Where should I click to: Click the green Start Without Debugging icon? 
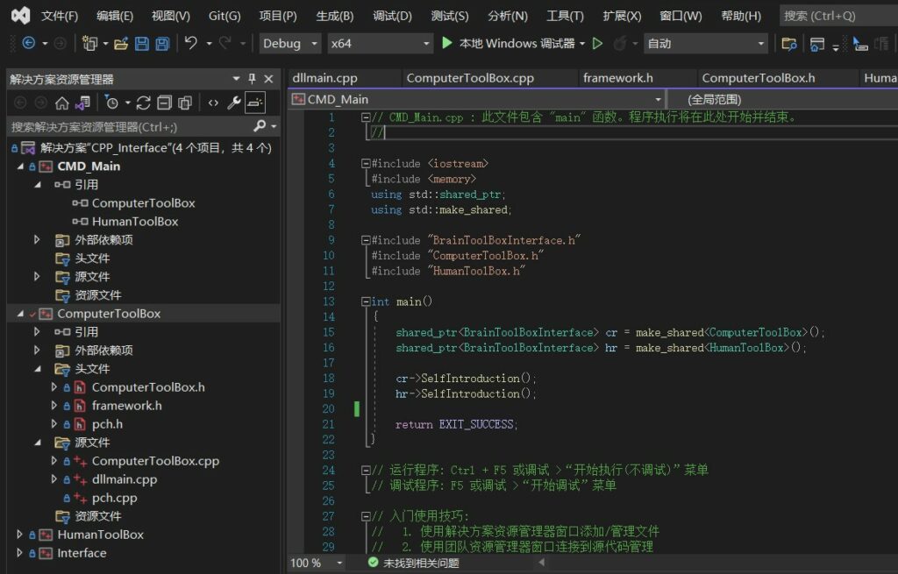tap(598, 44)
